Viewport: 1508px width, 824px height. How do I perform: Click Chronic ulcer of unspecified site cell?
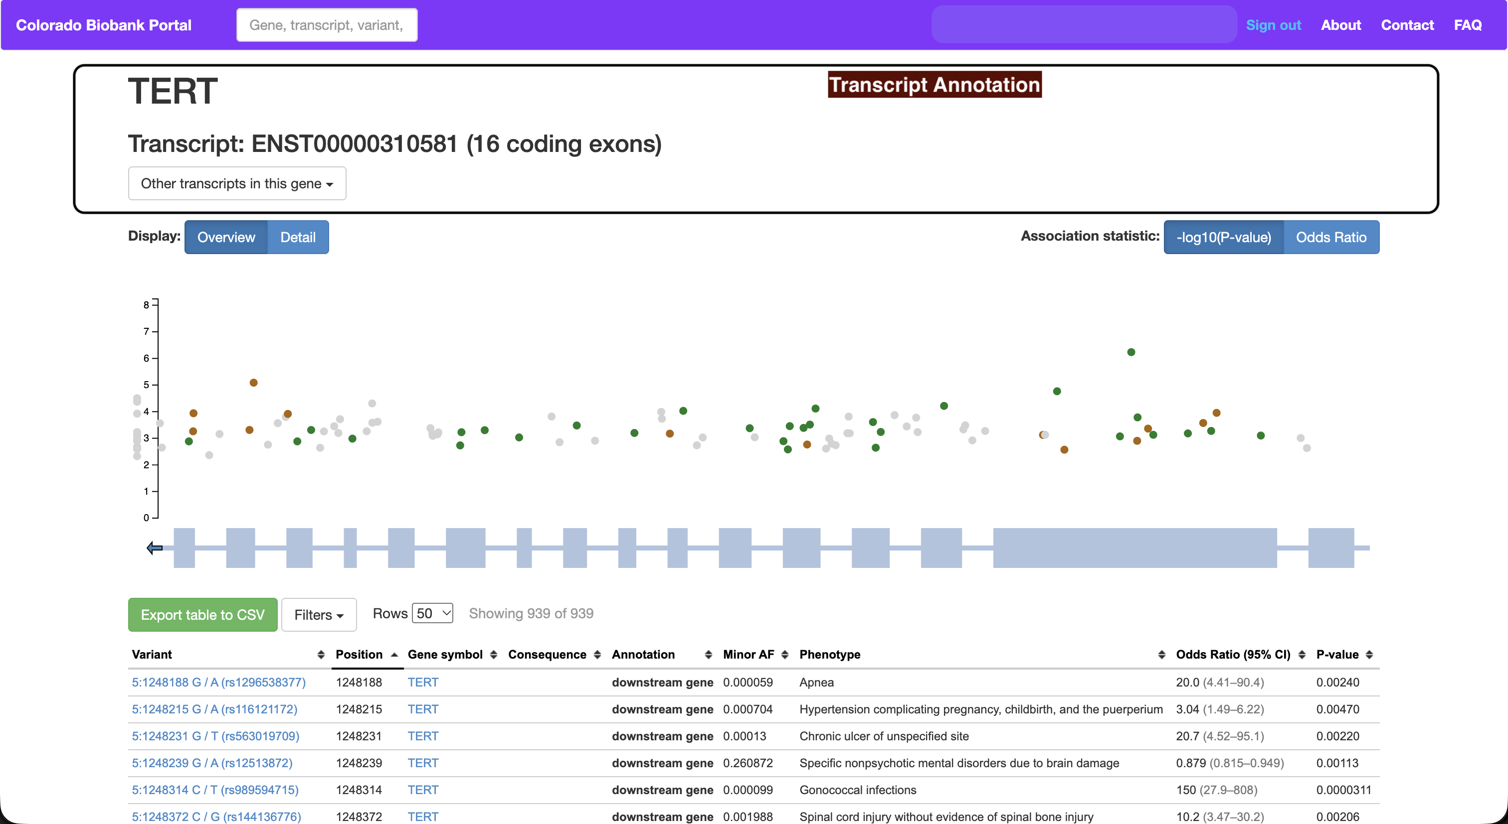(x=884, y=736)
